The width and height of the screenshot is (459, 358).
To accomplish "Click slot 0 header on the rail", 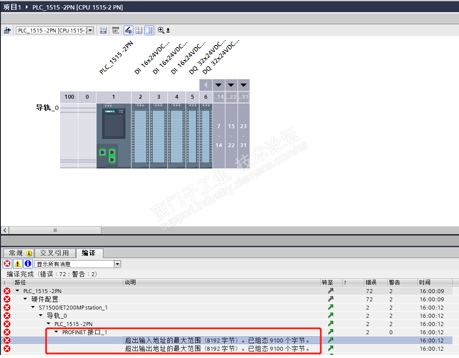I will pyautogui.click(x=87, y=97).
